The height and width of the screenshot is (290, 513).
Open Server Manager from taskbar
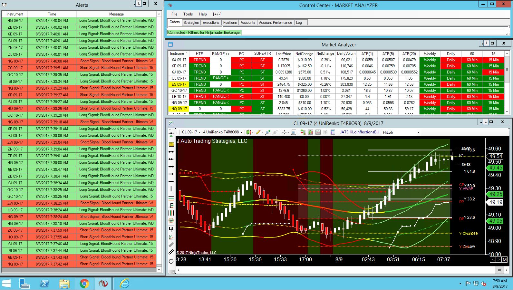(24, 284)
